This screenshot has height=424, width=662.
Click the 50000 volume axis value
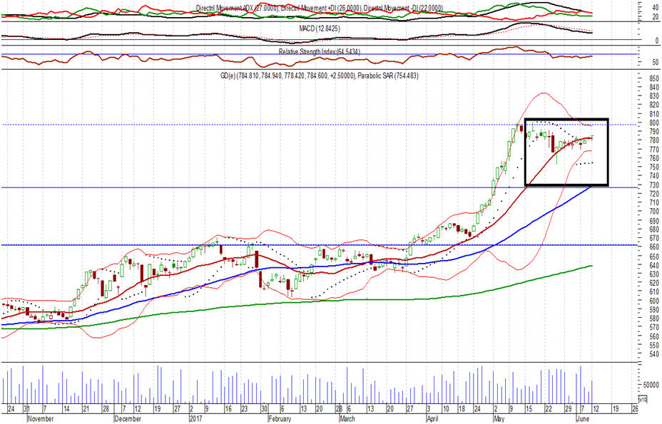651,385
